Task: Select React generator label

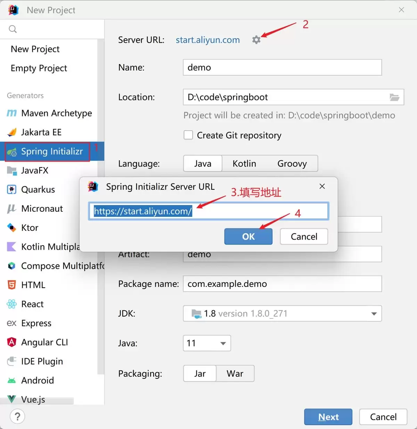Action: click(32, 304)
